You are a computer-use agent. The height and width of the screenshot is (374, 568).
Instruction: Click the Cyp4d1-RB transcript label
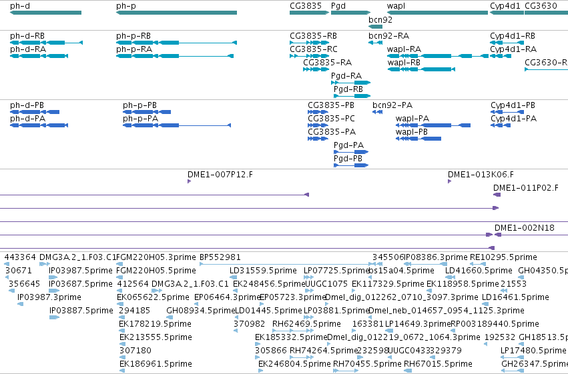[x=513, y=36]
